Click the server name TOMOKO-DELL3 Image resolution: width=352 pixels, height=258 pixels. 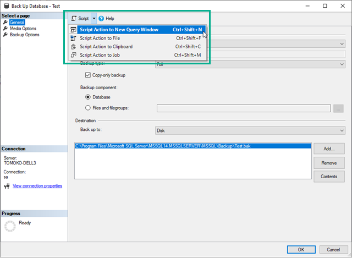[x=20, y=163]
